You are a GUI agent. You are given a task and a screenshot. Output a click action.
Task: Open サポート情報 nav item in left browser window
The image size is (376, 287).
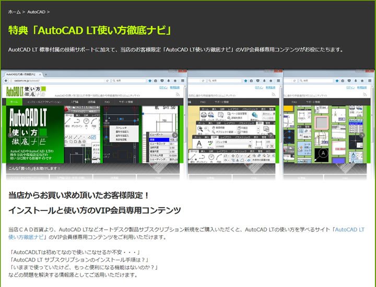point(126,102)
